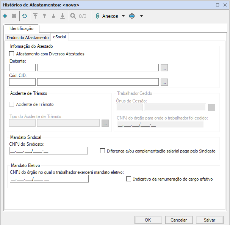Check the Diferença e/ou complementação salarial option
Screen dimensions: 230x225
(102, 151)
